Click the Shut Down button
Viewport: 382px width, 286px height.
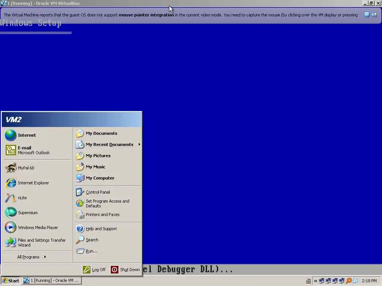click(125, 270)
